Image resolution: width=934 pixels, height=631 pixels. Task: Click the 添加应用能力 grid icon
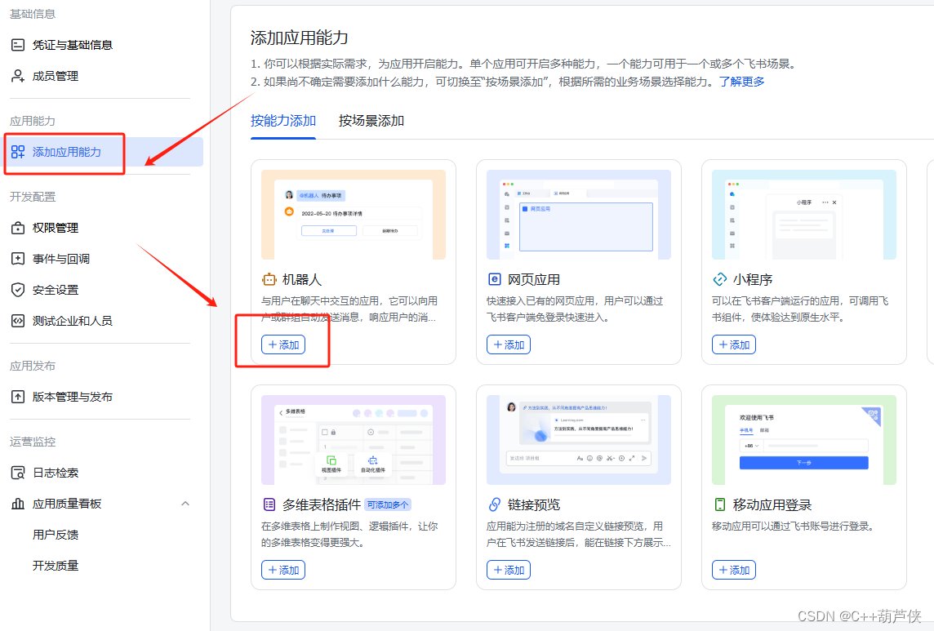(18, 152)
